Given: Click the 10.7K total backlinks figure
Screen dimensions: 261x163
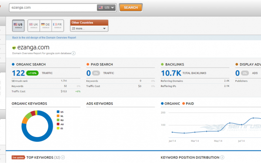Looking at the screenshot, I should point(171,73).
